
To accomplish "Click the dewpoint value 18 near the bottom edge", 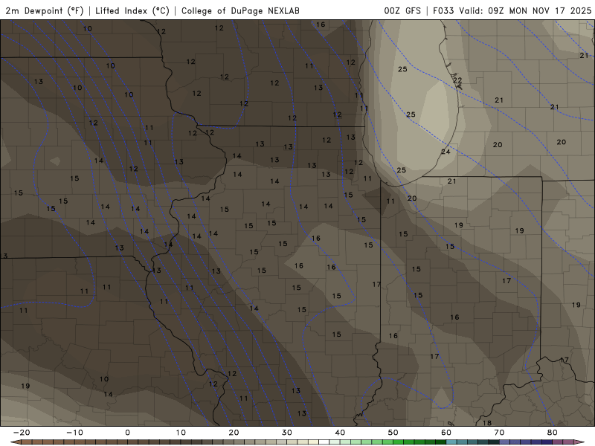I will (x=487, y=422).
